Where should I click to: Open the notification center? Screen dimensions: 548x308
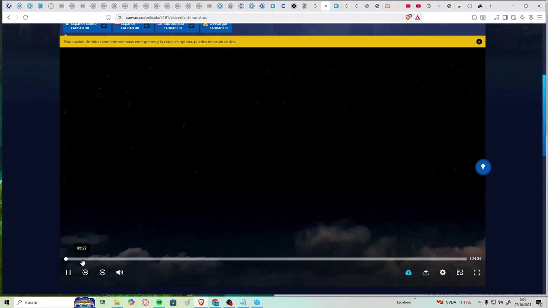tap(539, 302)
